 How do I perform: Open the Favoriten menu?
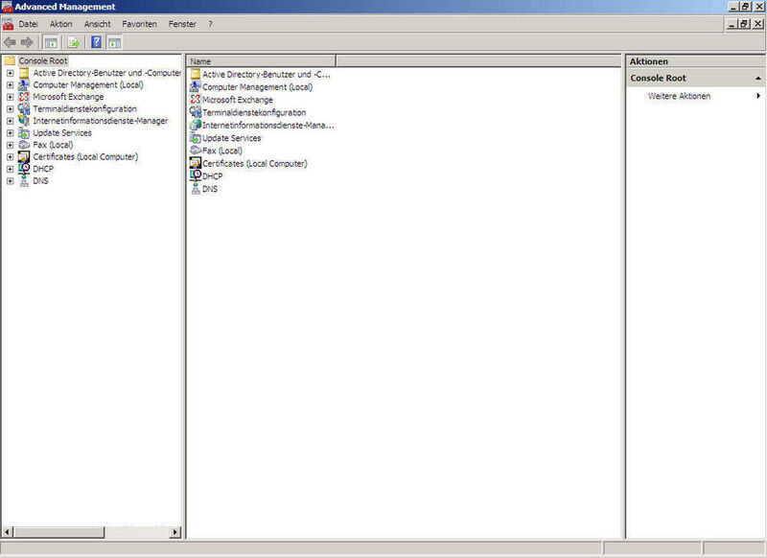pos(139,24)
